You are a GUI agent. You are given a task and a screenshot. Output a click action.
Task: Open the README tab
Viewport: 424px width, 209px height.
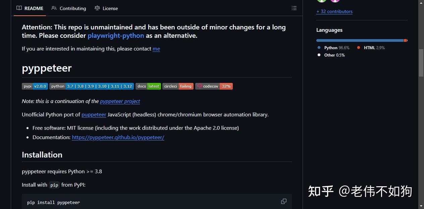tap(30, 8)
